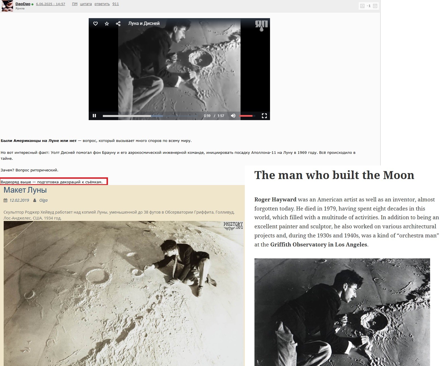Viewport: 442px width, 366px height.
Task: Click the green online status dot by DaoDao
Action: point(33,4)
